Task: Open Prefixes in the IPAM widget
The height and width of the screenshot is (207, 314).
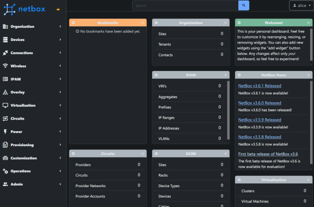Action: (x=189, y=107)
